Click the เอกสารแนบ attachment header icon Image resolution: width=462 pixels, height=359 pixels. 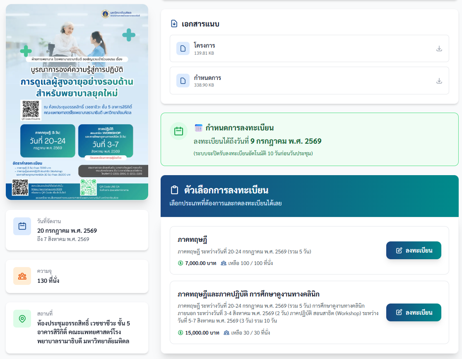174,24
